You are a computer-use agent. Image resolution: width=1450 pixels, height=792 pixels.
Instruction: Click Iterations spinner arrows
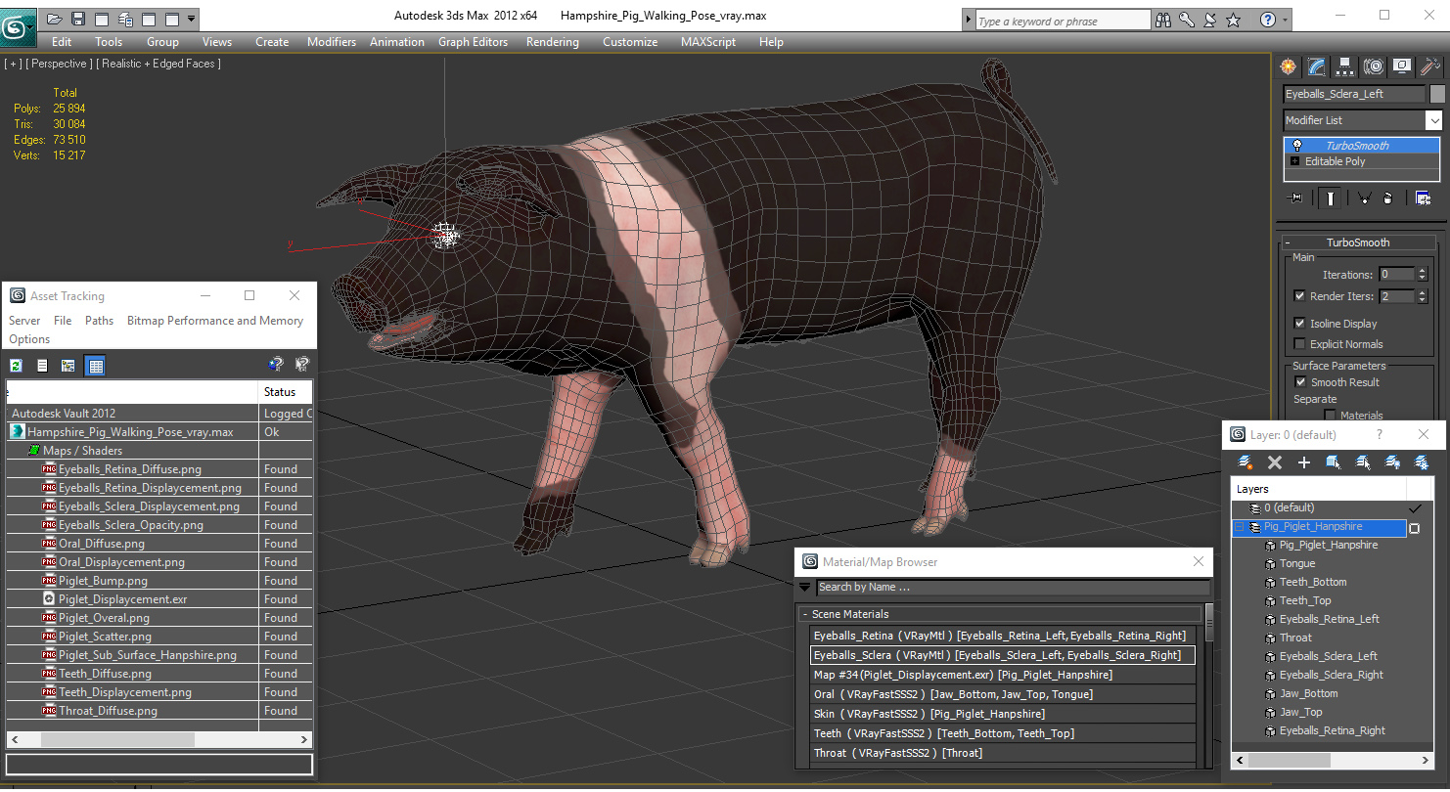coord(1422,275)
